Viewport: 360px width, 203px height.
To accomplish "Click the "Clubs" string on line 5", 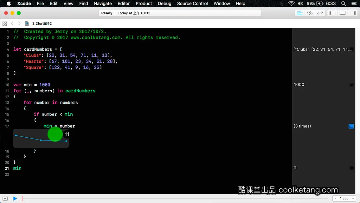I will click(32, 56).
